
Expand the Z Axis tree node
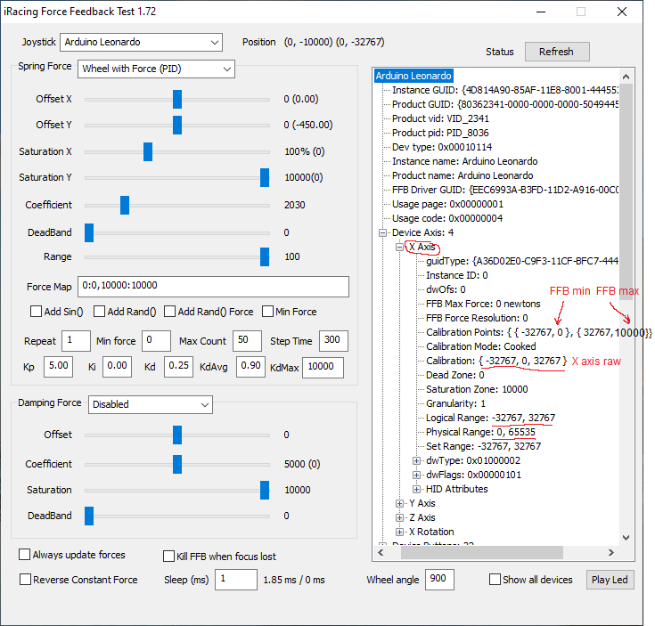399,517
